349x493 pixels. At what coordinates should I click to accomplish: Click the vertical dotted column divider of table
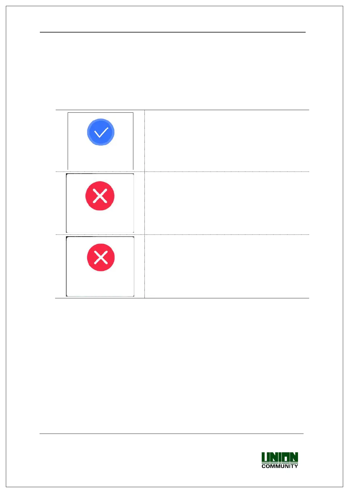[x=144, y=204]
